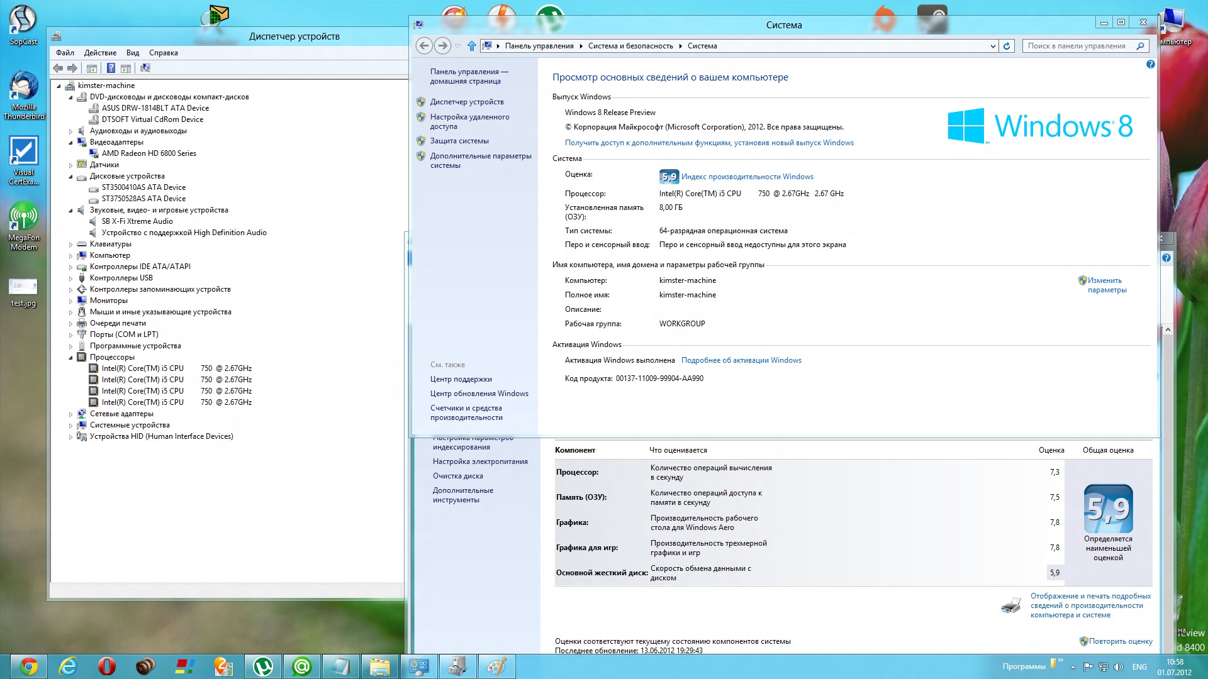Viewport: 1208px width, 679px height.
Task: Open Opera browser from the taskbar
Action: [107, 666]
